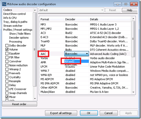Uncheck the Mixer checkbox
Image resolution: width=141 pixels, height=119 pixels.
[x=7, y=97]
